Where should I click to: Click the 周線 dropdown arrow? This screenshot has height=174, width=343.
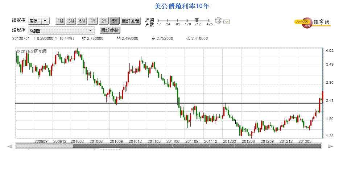[x=45, y=21]
